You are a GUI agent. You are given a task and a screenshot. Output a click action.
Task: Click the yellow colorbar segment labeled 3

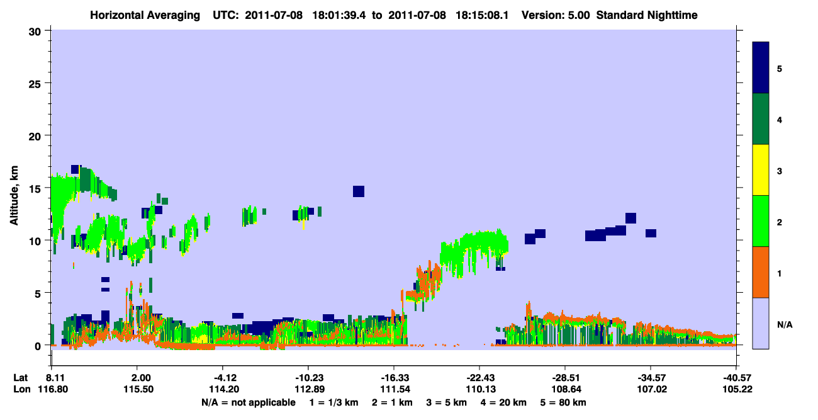761,170
